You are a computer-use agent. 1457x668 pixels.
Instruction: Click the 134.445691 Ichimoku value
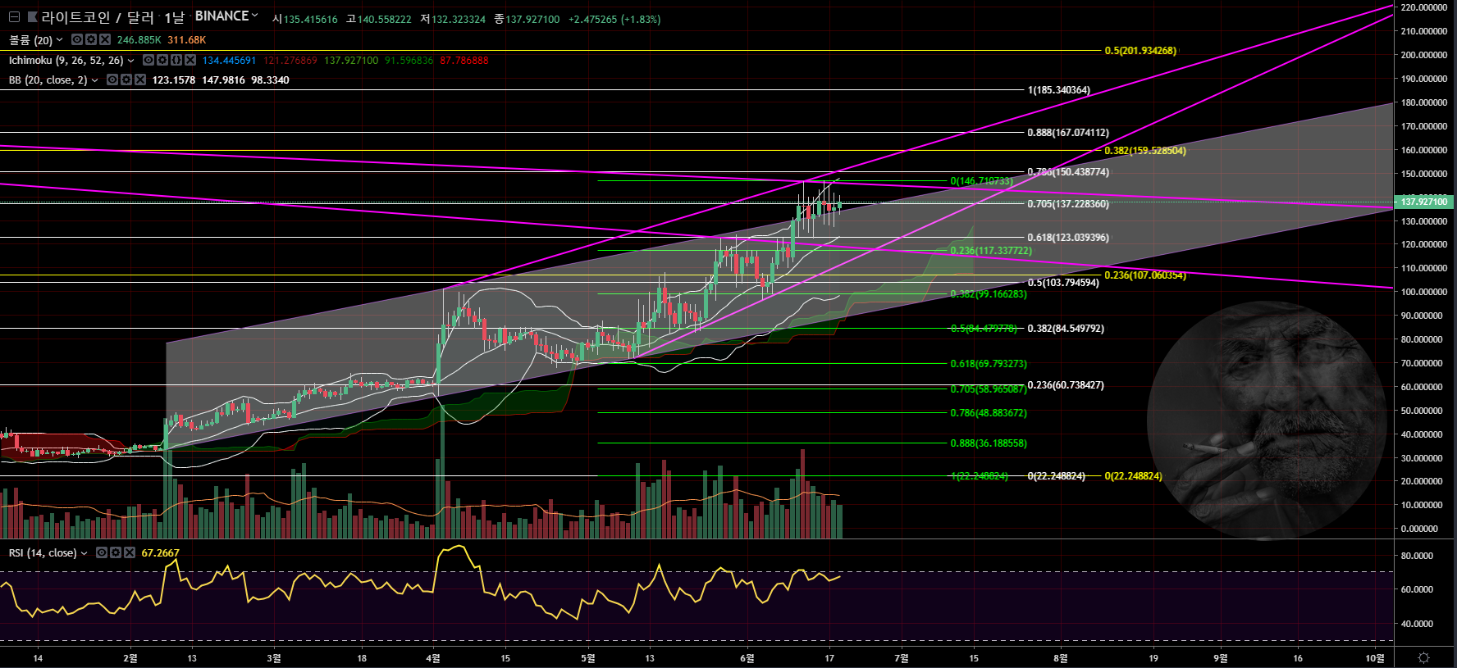[x=230, y=61]
